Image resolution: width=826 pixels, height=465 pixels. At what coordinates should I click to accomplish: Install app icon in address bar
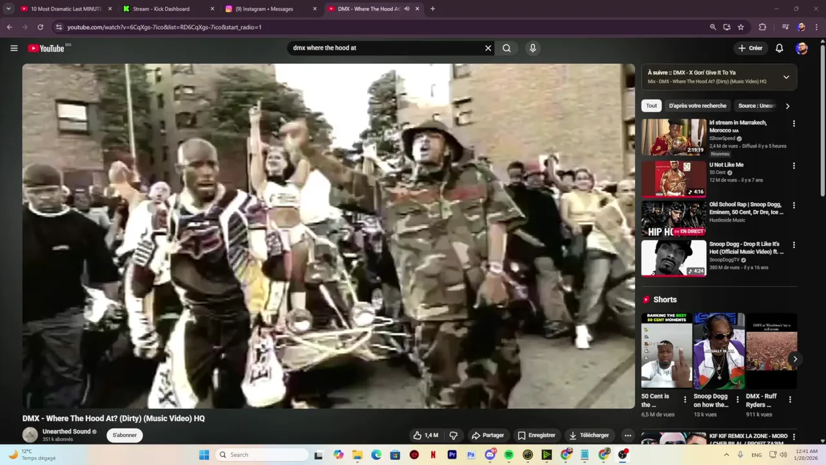point(727,27)
